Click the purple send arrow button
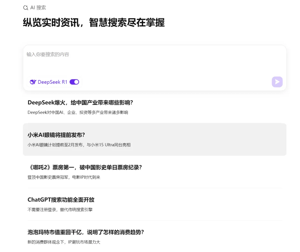300x252 pixels. coord(277,82)
